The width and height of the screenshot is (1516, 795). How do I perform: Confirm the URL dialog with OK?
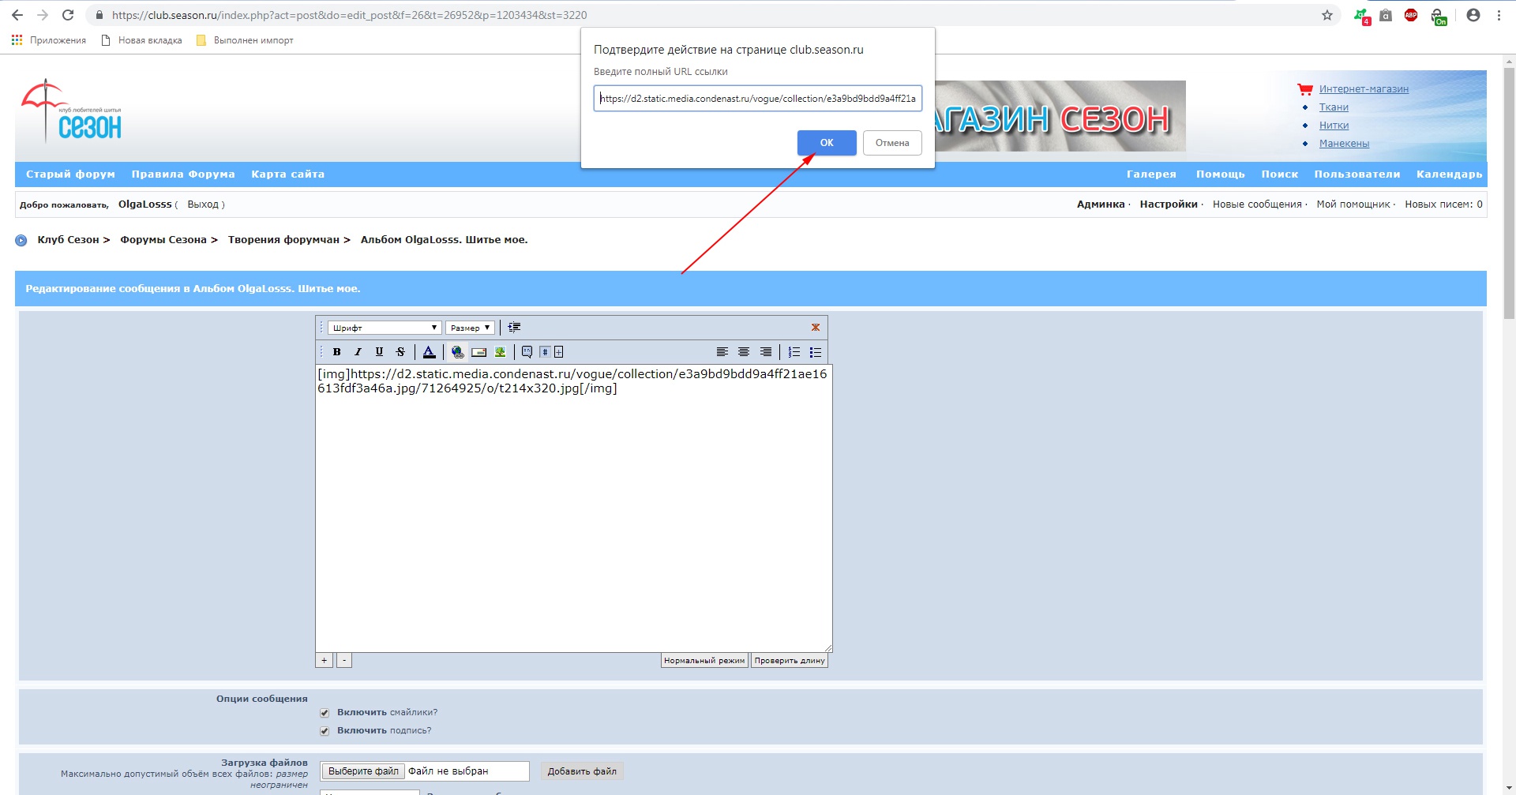(x=827, y=143)
